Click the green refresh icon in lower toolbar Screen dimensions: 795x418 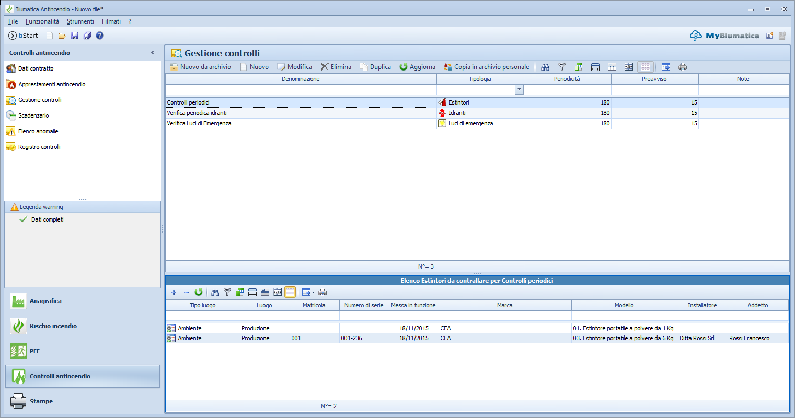click(199, 292)
